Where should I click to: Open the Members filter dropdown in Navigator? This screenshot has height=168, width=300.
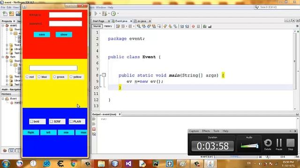11,94
